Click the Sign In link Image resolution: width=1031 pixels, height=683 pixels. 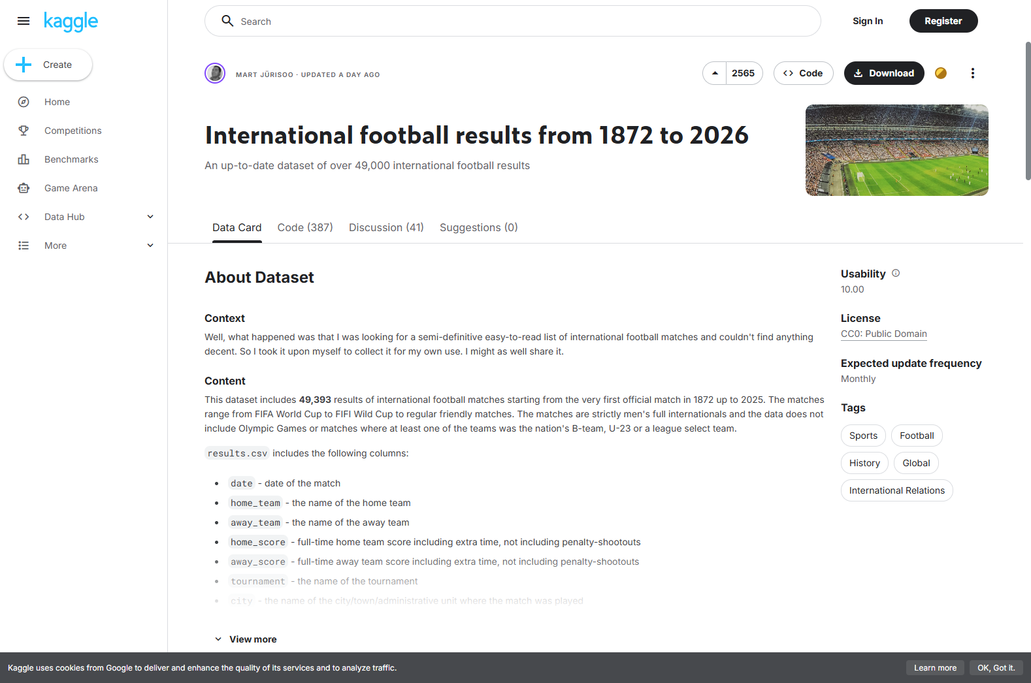(868, 21)
